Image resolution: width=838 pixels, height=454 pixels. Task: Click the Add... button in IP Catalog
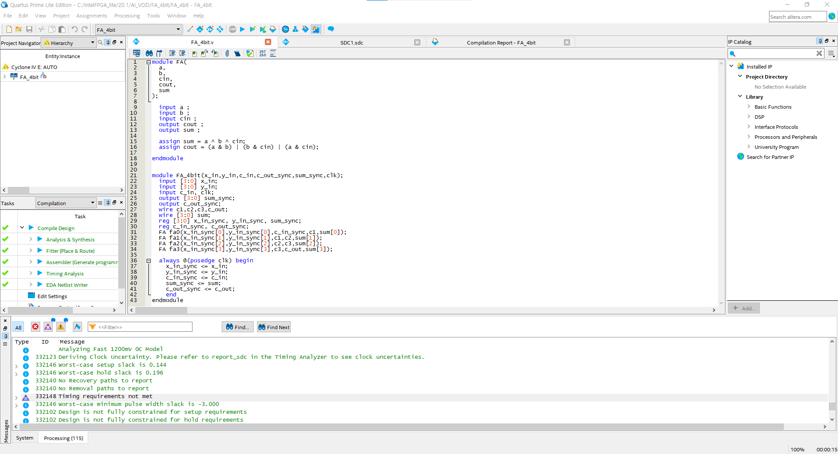click(x=744, y=308)
